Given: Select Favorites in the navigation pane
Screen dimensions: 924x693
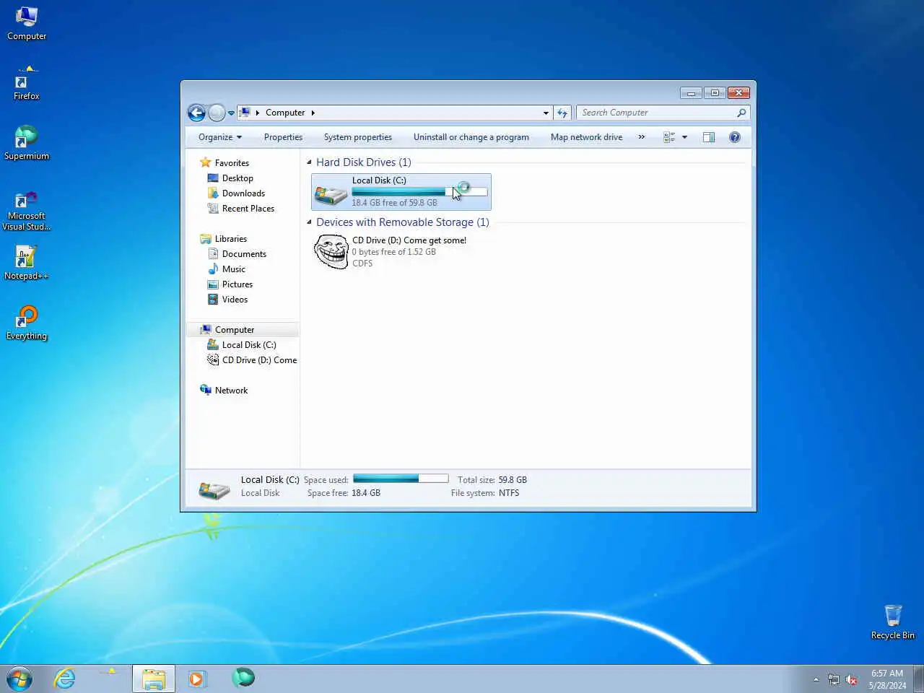Looking at the screenshot, I should click(x=232, y=163).
